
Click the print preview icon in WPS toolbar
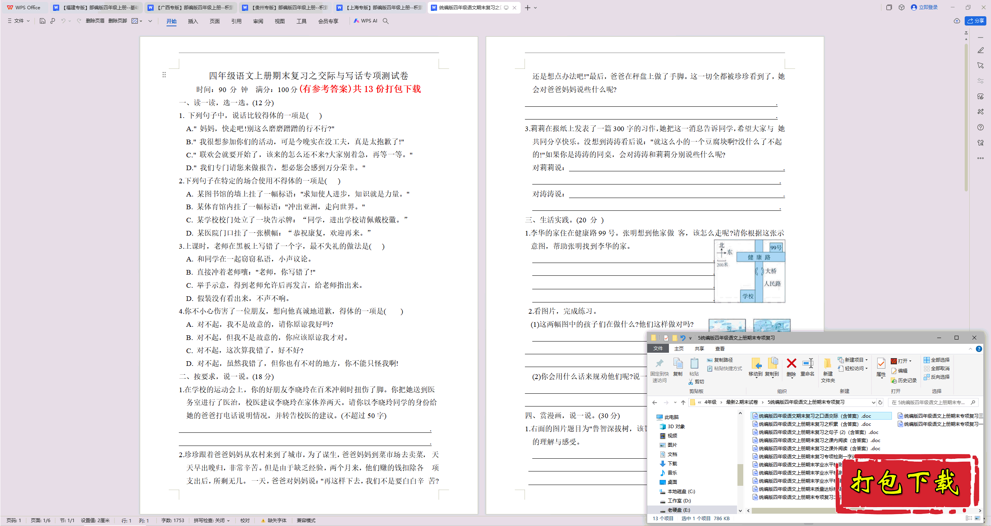pos(53,21)
